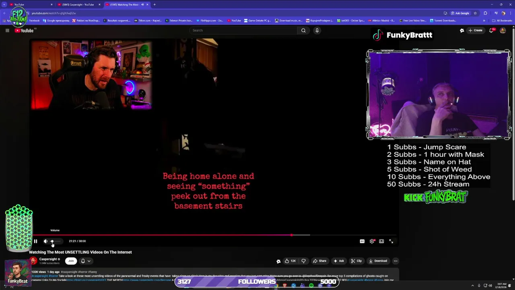Click the Share button
This screenshot has width=515, height=290.
coord(320,261)
